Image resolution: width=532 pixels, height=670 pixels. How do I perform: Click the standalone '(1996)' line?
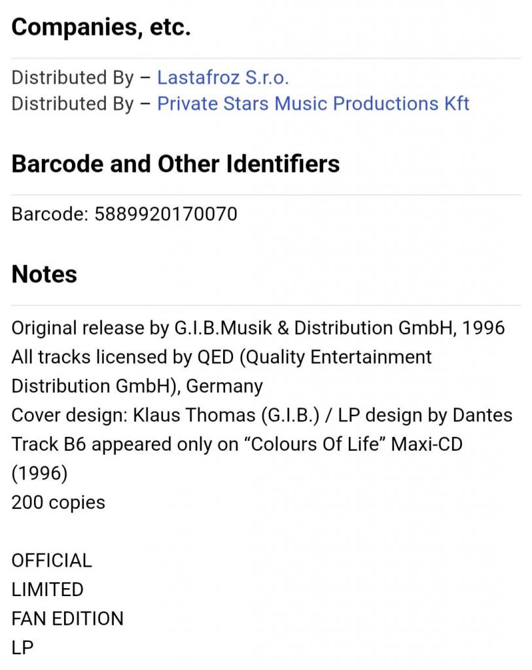pos(39,474)
